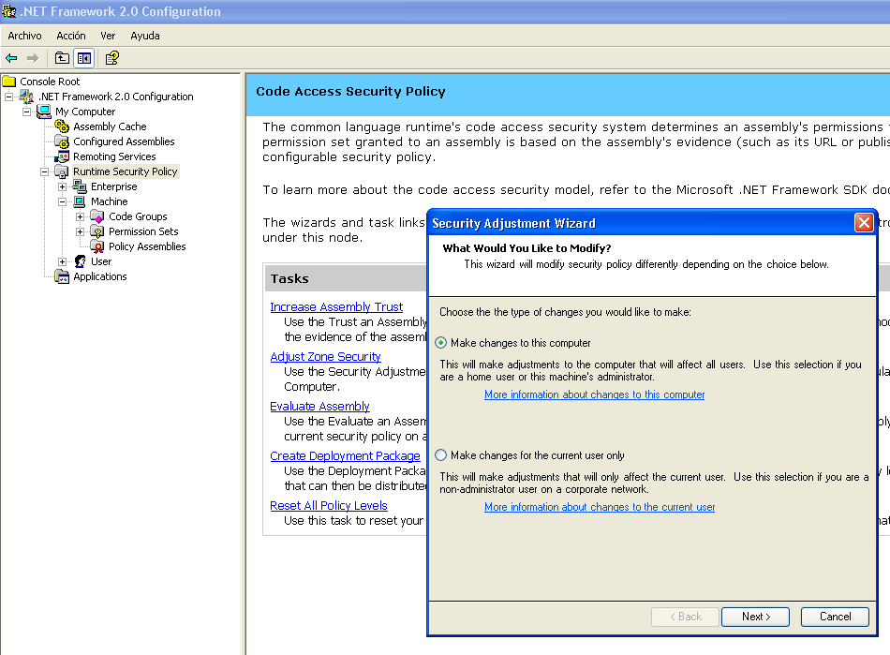
Task: Open the Ver menu
Action: tap(108, 36)
